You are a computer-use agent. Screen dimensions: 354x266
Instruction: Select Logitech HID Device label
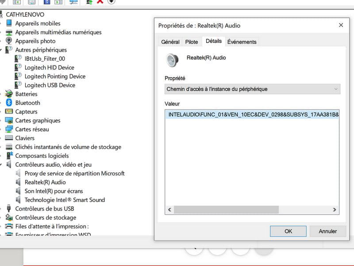click(49, 67)
